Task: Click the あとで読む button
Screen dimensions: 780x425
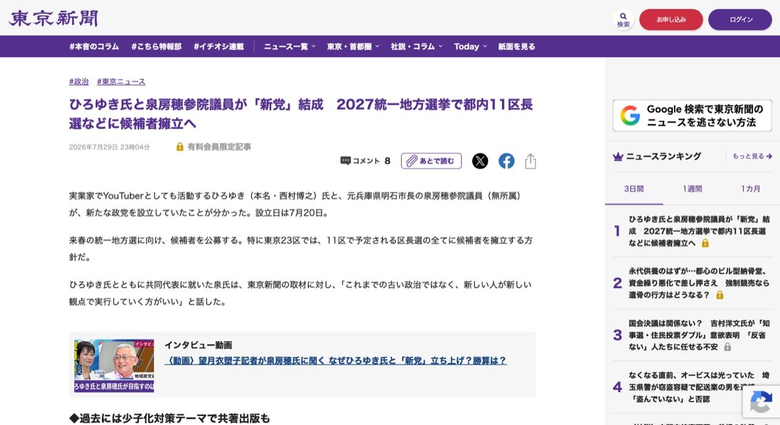Action: [431, 161]
